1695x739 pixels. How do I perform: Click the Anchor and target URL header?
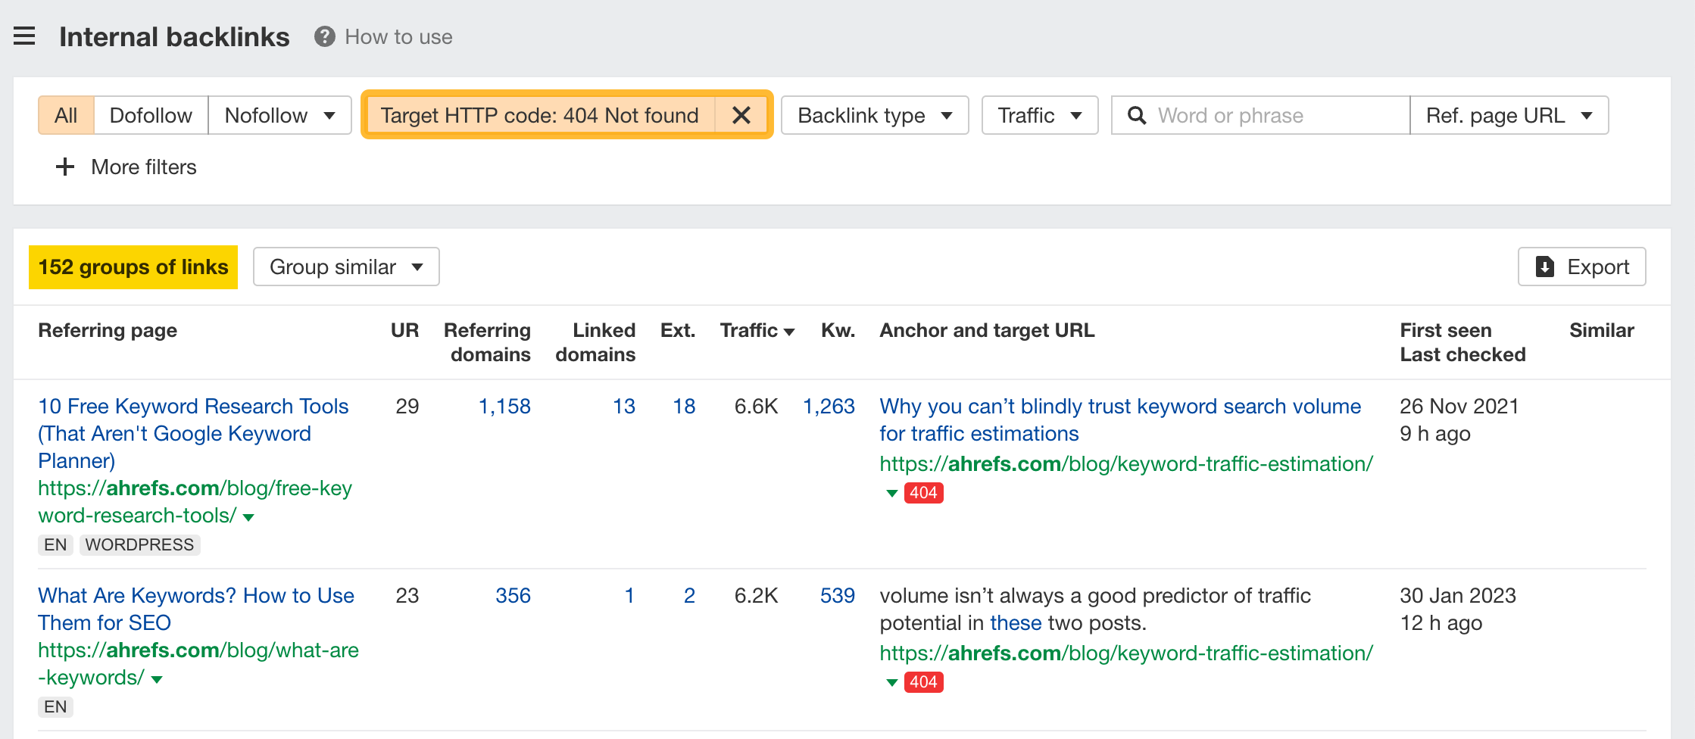pyautogui.click(x=987, y=330)
